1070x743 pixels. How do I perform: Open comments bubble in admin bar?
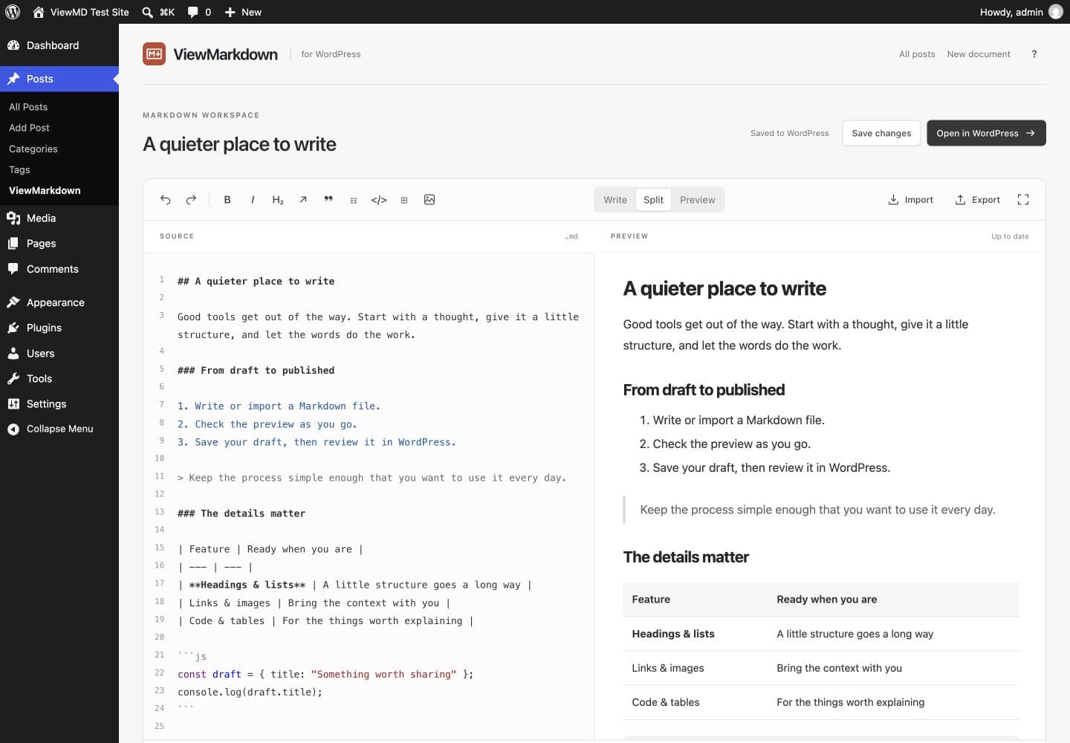(199, 12)
